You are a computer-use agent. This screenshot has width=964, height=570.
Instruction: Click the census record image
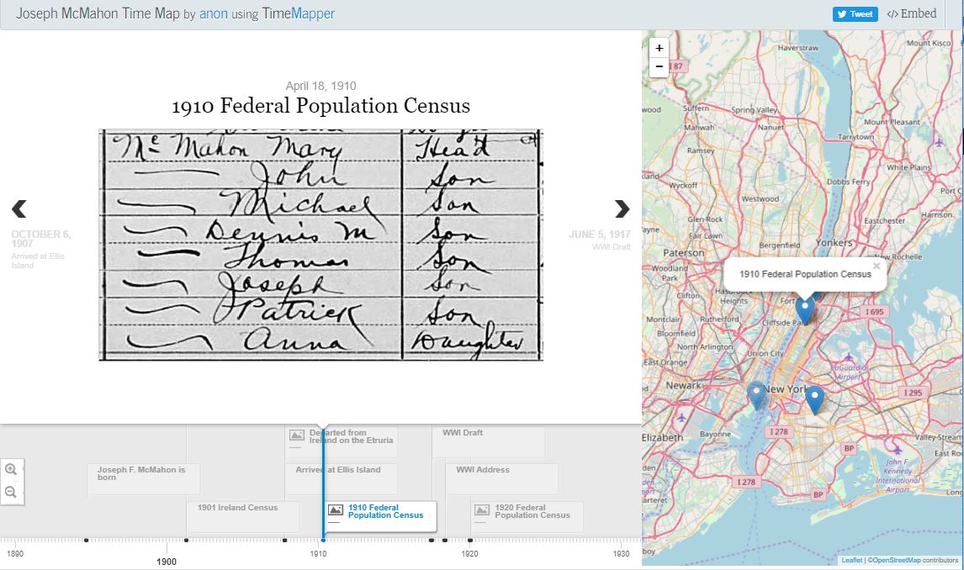point(321,245)
